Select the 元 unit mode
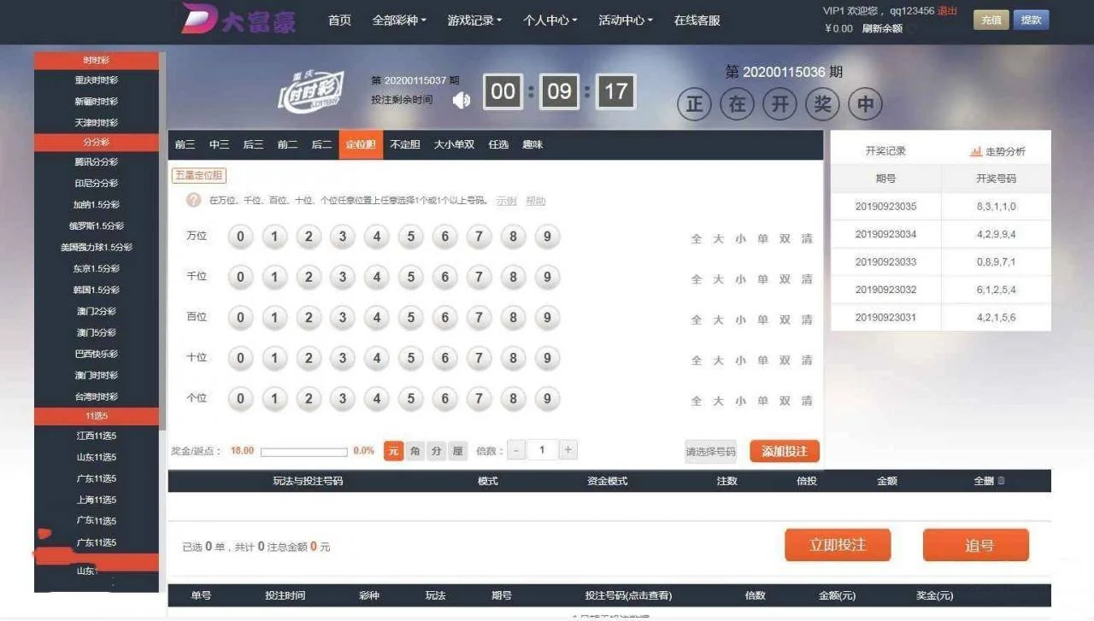The width and height of the screenshot is (1094, 621). click(393, 451)
